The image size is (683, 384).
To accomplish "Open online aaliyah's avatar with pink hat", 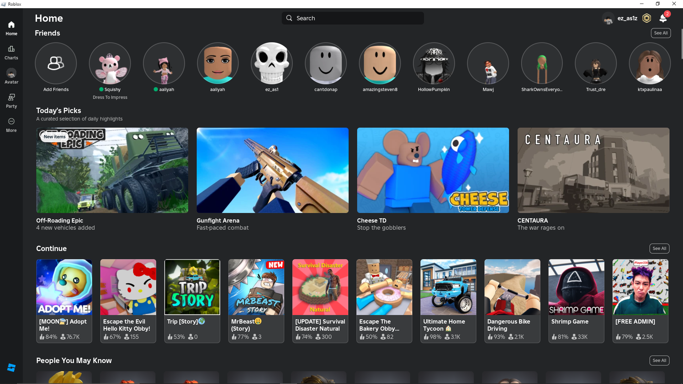I will click(164, 63).
